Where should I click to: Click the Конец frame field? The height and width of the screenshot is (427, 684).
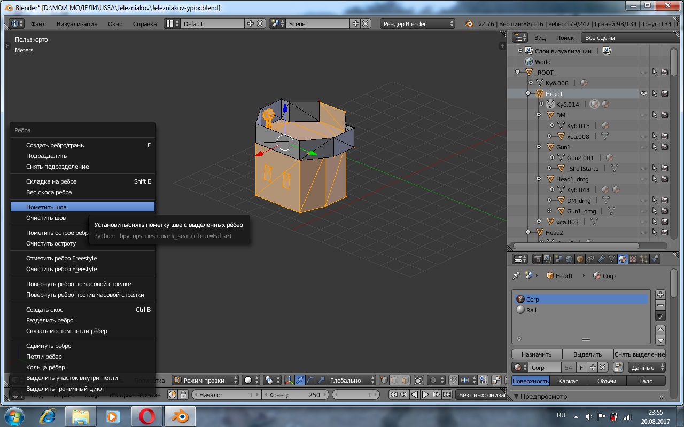(295, 395)
